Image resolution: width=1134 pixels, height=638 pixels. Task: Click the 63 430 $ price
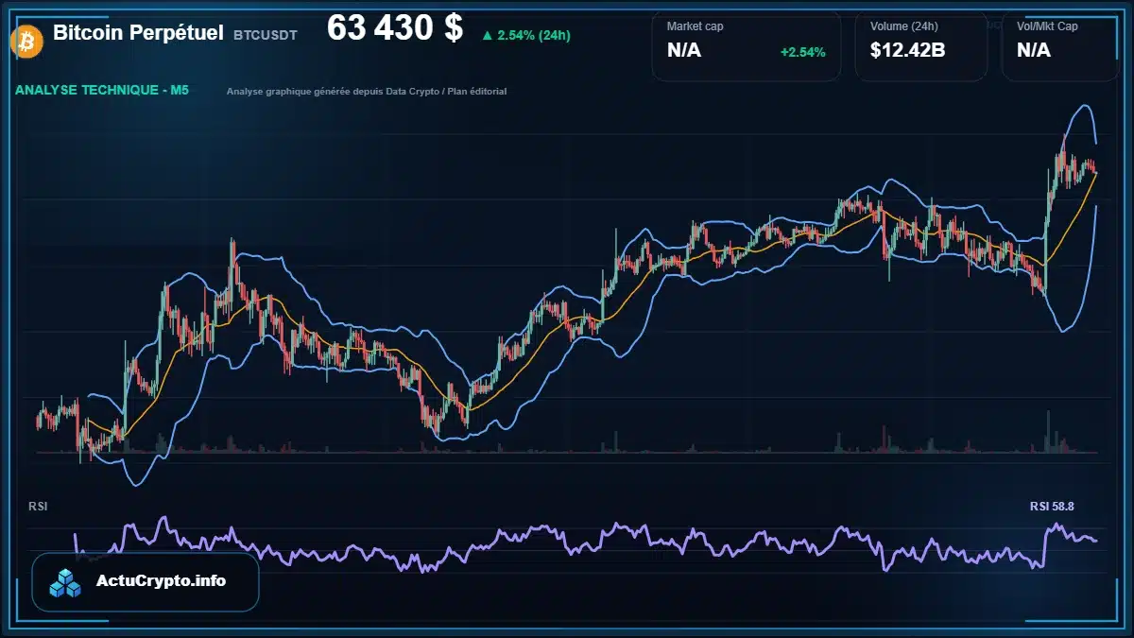pos(395,28)
